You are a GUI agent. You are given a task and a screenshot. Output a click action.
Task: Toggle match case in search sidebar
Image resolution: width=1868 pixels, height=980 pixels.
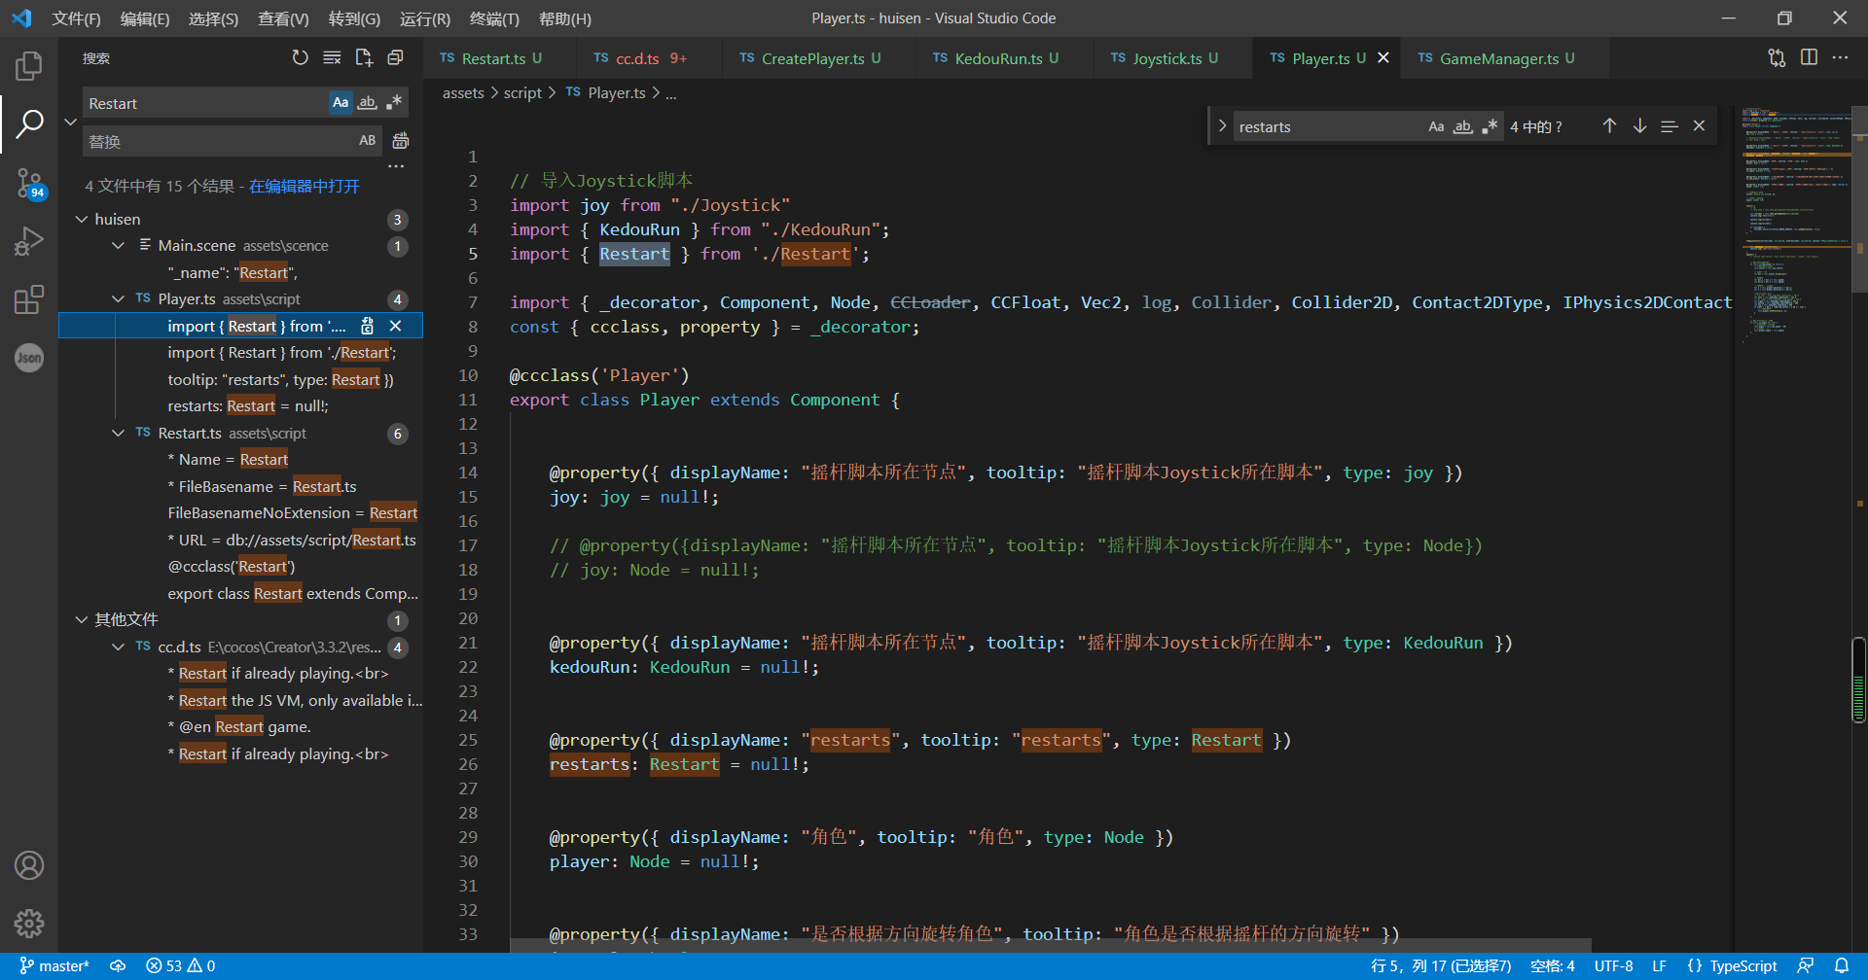click(340, 103)
